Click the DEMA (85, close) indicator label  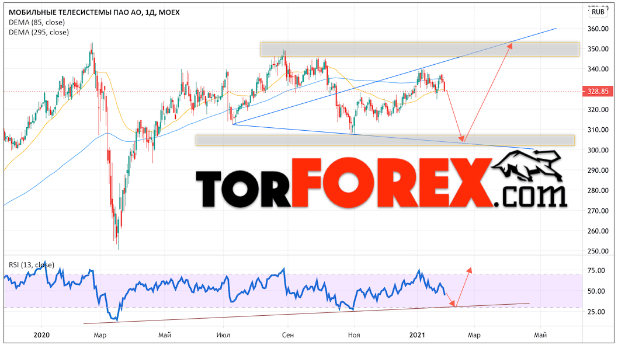[37, 22]
